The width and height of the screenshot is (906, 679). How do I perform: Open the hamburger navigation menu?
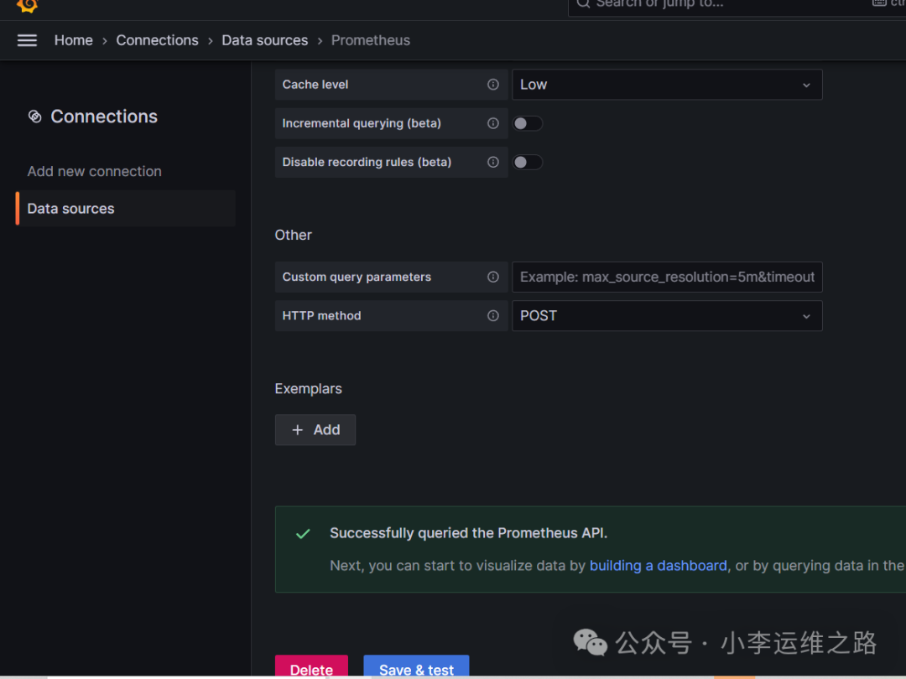point(27,40)
